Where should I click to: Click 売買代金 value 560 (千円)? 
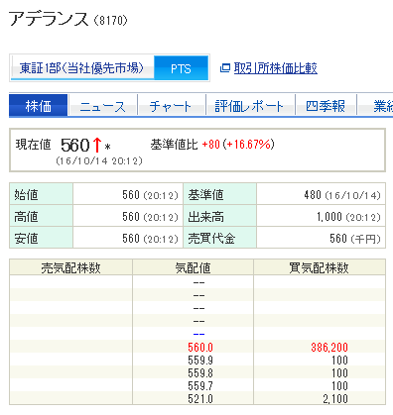(355, 239)
